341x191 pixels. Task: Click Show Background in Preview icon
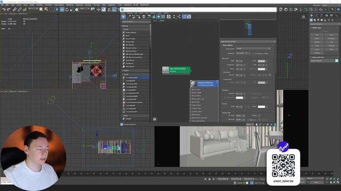tap(163, 16)
